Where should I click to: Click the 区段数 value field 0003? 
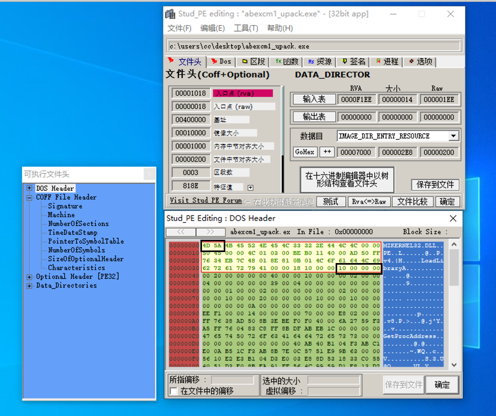(191, 173)
